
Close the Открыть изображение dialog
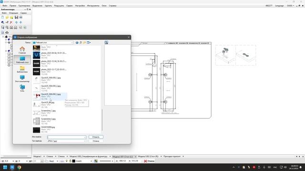pos(129,37)
